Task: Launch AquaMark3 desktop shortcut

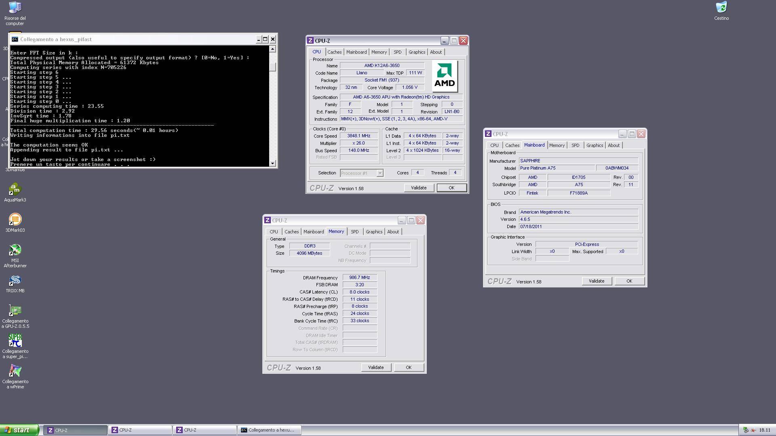Action: click(x=15, y=193)
